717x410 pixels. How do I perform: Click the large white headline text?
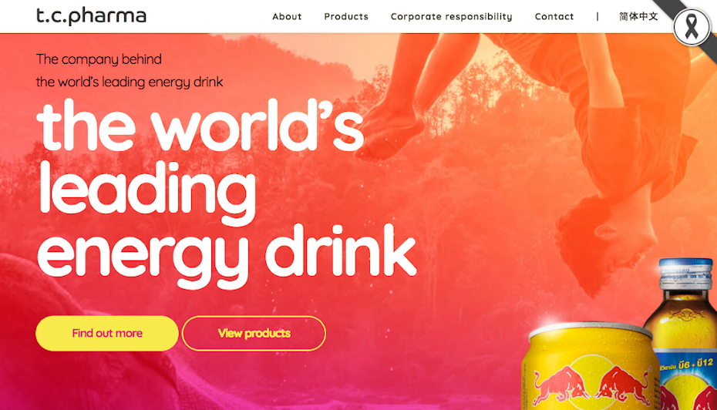click(x=227, y=193)
